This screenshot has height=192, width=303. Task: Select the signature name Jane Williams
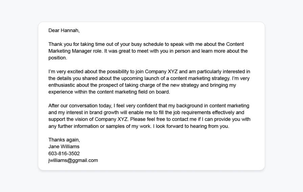pos(64,146)
